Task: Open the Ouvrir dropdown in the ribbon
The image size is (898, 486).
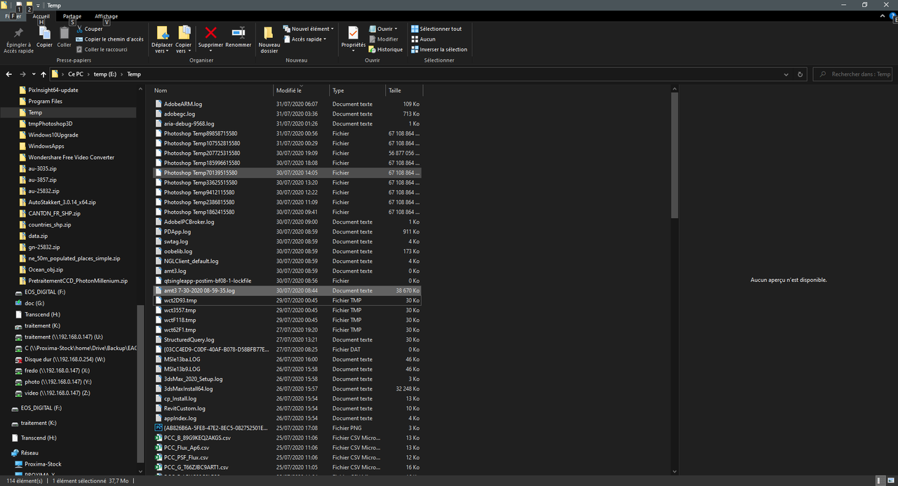Action: click(x=383, y=29)
